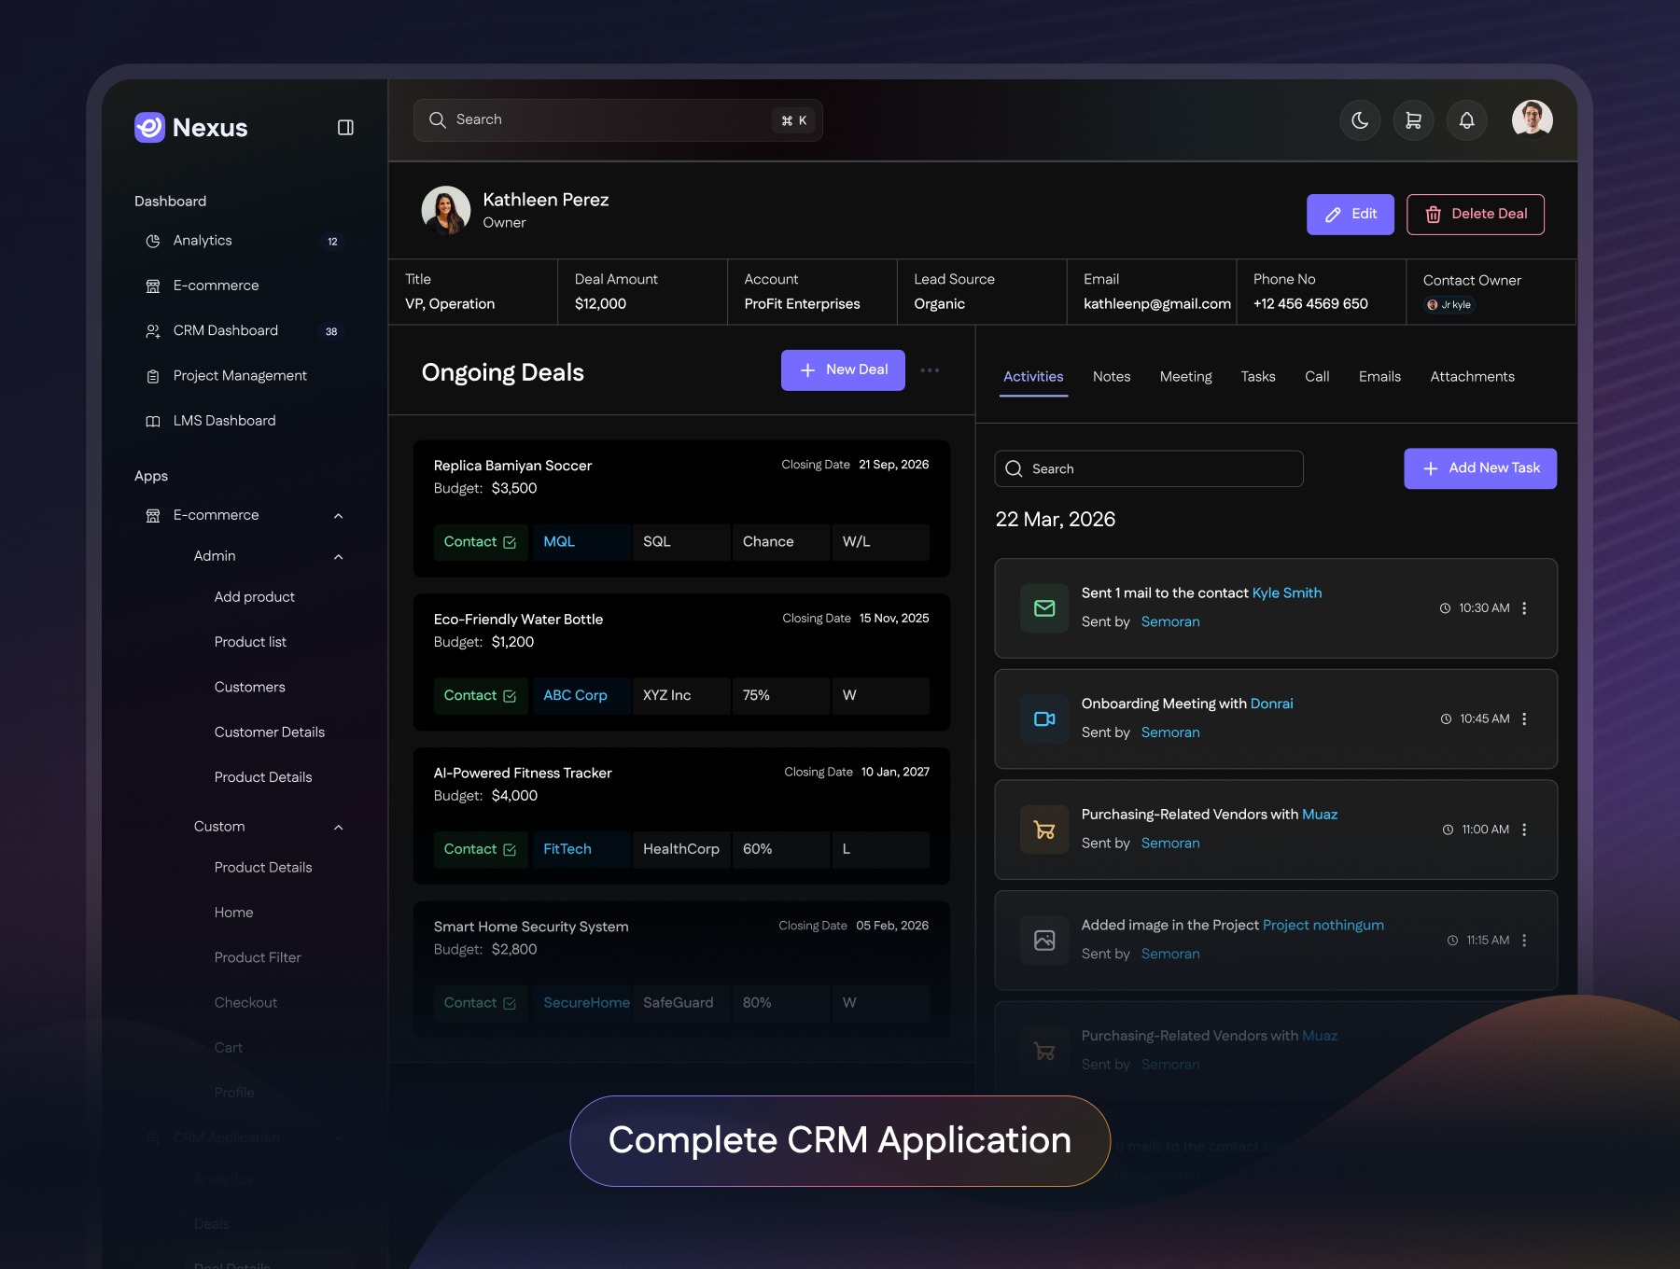Image resolution: width=1680 pixels, height=1269 pixels.
Task: Switch to the Activities tab
Action: [x=1033, y=377]
